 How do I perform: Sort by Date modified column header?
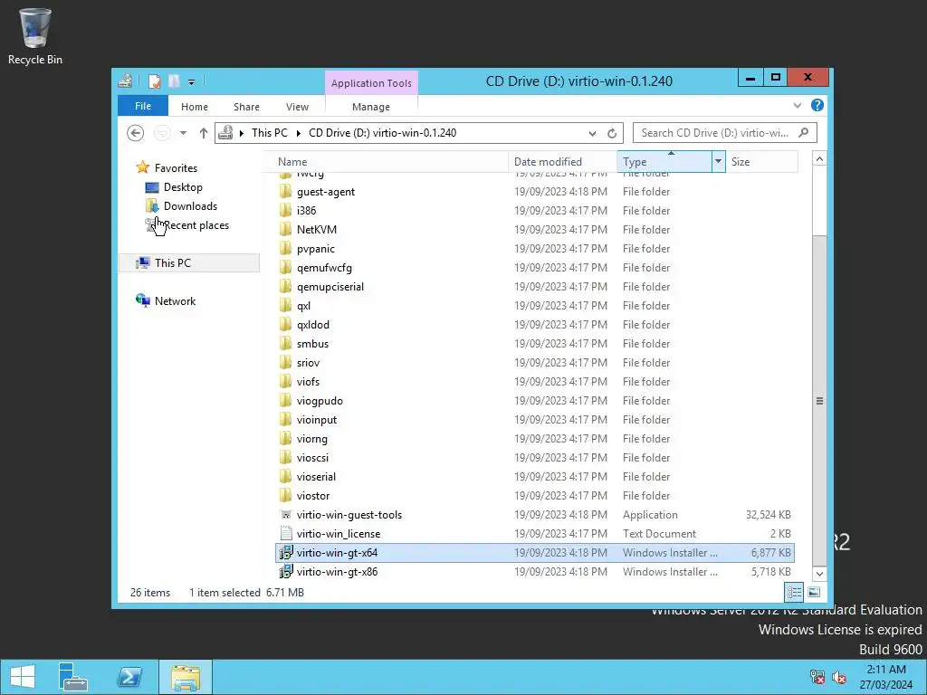[562, 162]
